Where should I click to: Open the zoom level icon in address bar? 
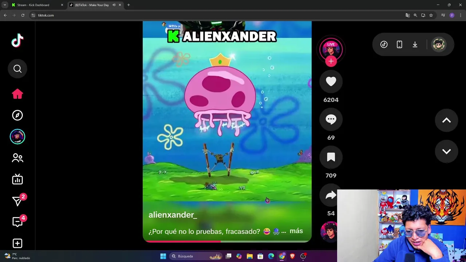coord(415,15)
